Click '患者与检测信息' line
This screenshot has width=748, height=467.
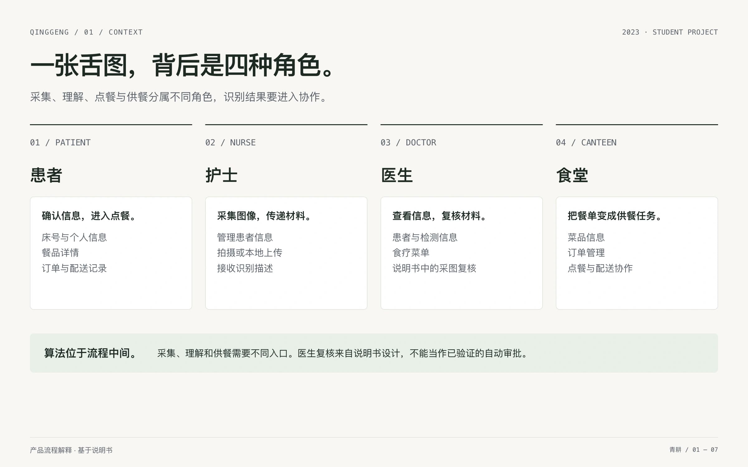(x=425, y=237)
